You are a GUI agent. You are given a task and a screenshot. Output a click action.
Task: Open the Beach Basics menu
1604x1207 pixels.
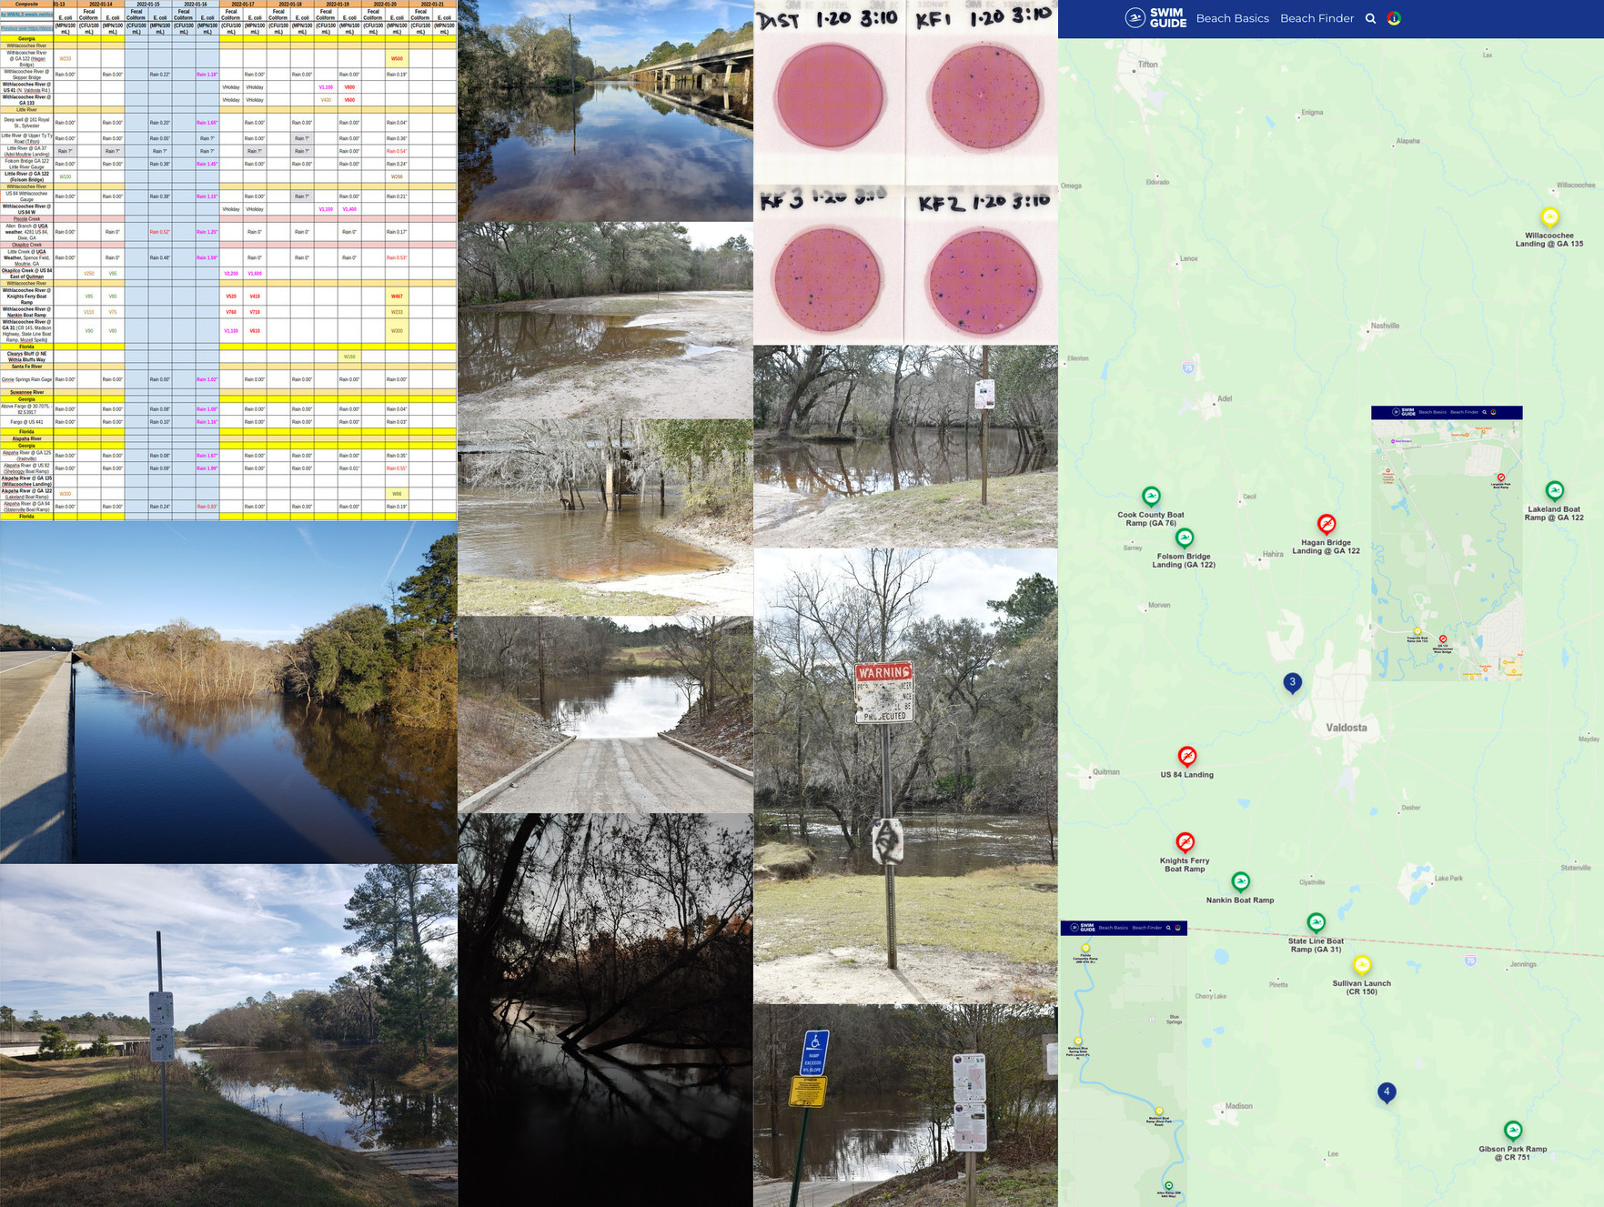coord(1232,18)
